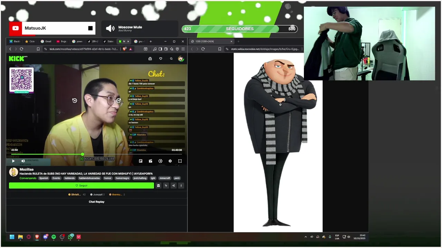This screenshot has width=442, height=248.
Task: Open Brave Wallet icon
Action: (x=166, y=49)
